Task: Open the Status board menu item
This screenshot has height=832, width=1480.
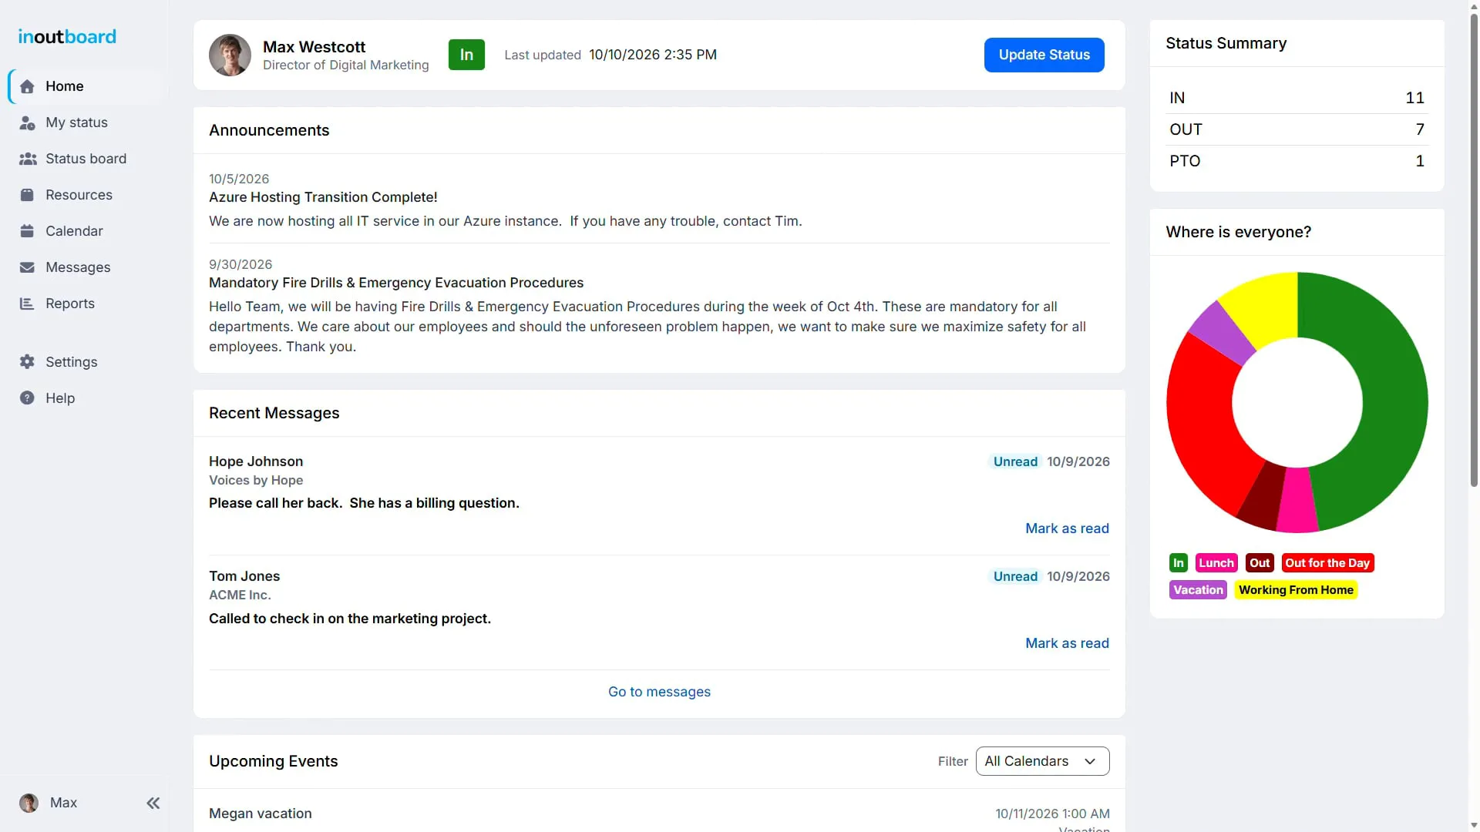Action: click(86, 159)
